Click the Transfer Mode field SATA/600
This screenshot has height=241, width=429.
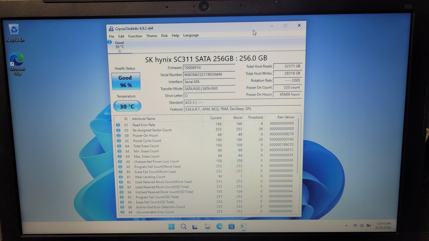point(209,88)
